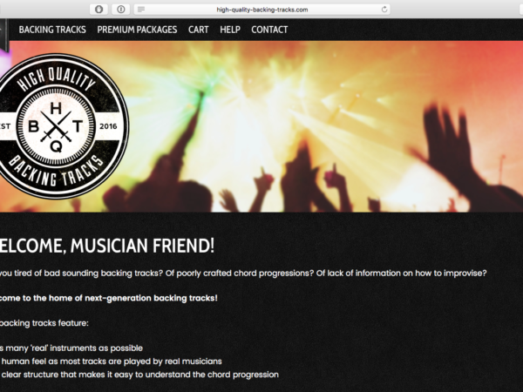Click the Welcome, Musician Friend heading
523x392 pixels.
coord(107,246)
